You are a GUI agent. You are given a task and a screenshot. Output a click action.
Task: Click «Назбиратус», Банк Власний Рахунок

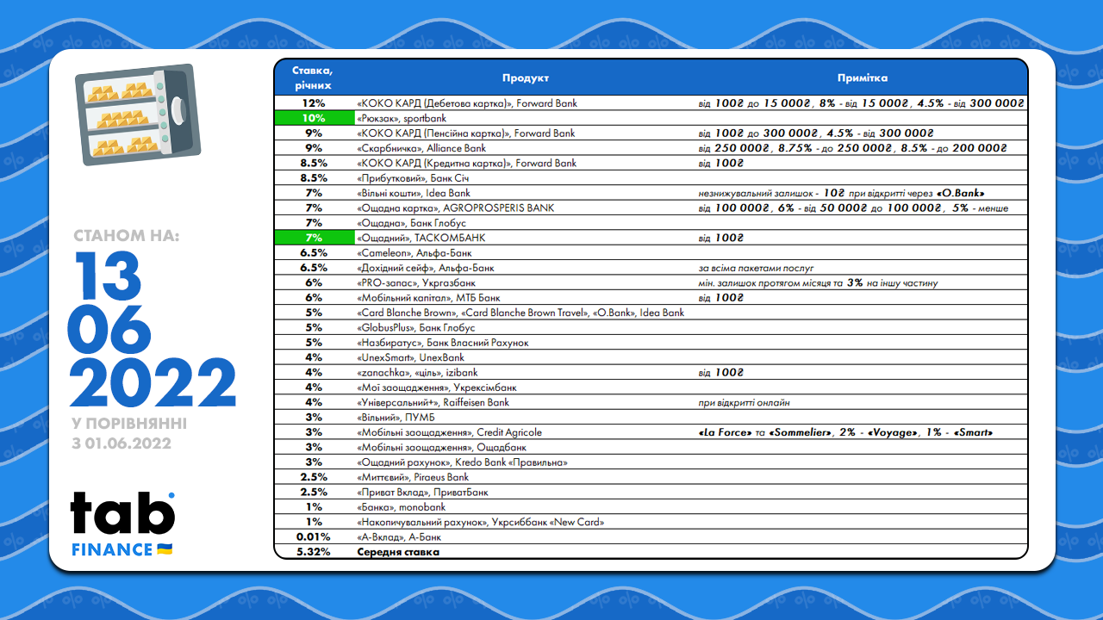click(x=442, y=343)
